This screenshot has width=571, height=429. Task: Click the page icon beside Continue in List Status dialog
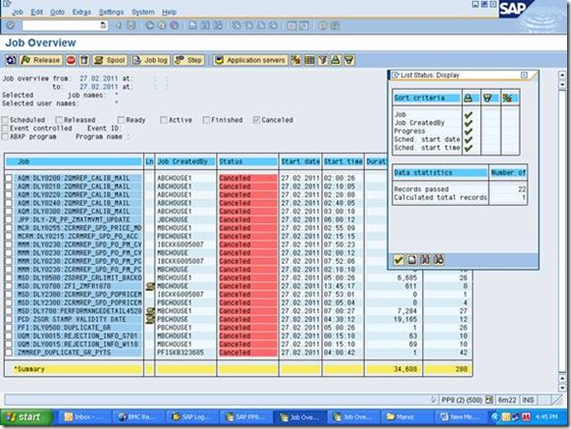point(412,260)
